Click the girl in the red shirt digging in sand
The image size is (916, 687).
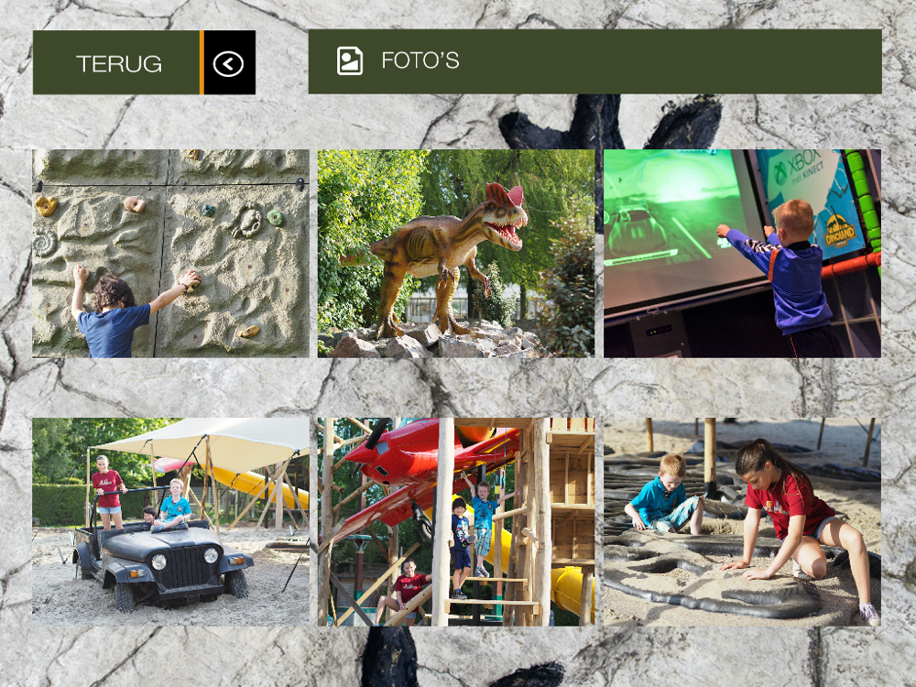click(x=801, y=520)
